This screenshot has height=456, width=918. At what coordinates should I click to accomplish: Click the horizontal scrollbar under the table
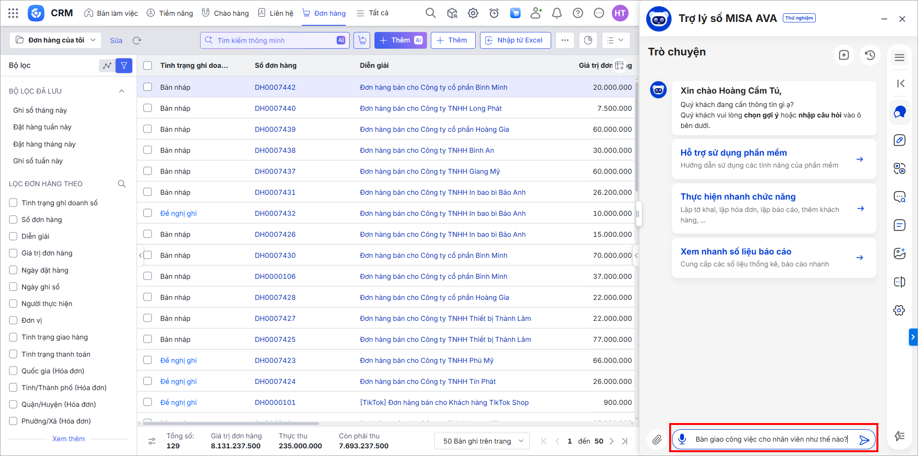(231, 423)
